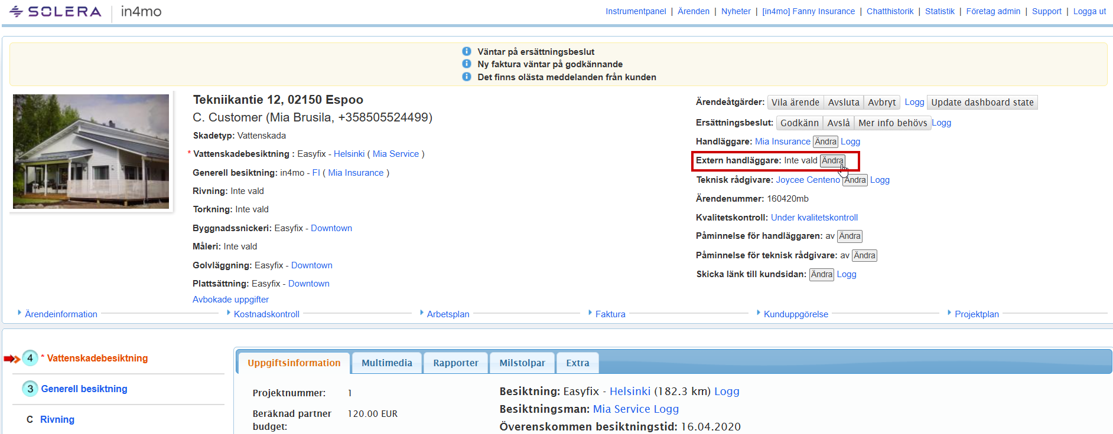Click the Solera logo

pyautogui.click(x=56, y=12)
